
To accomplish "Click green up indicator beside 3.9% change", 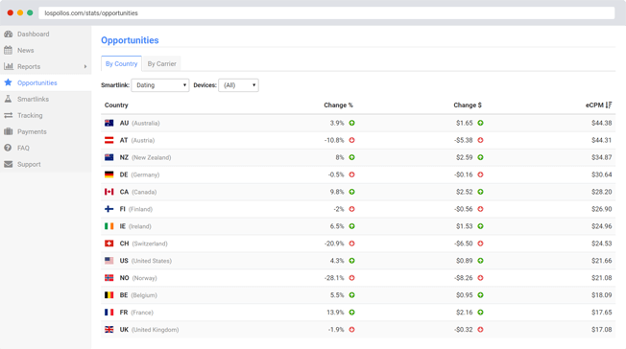I will point(351,123).
